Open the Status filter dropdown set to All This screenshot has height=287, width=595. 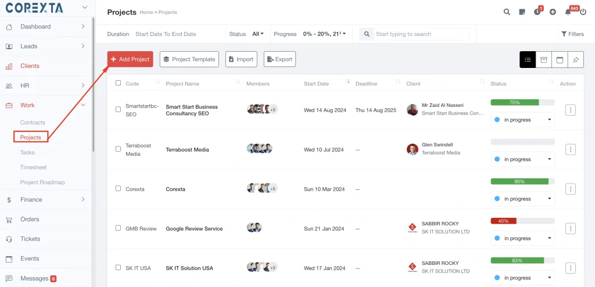point(258,34)
